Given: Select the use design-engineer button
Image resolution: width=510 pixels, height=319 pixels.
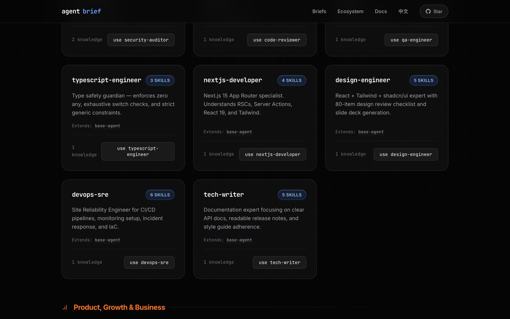Looking at the screenshot, I should coord(406,155).
